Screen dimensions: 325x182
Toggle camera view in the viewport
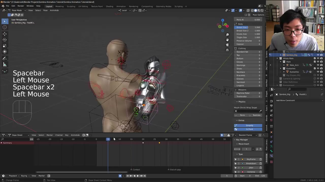227,45
